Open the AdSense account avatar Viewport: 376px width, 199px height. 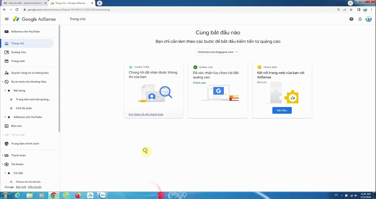[369, 19]
